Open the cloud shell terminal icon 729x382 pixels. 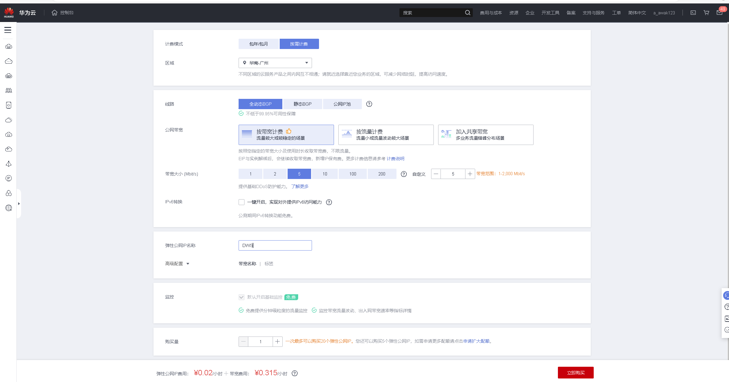pos(693,13)
